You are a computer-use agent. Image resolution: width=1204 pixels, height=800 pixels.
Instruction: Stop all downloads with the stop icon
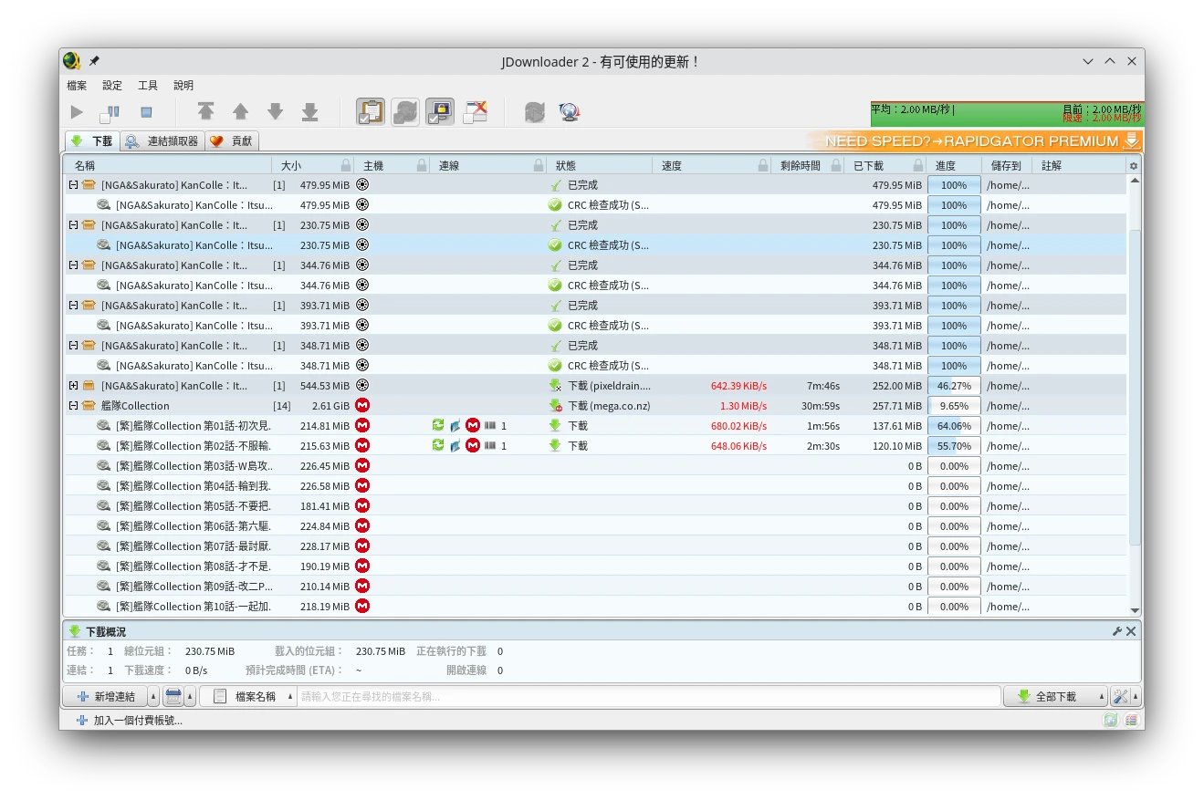pyautogui.click(x=146, y=112)
